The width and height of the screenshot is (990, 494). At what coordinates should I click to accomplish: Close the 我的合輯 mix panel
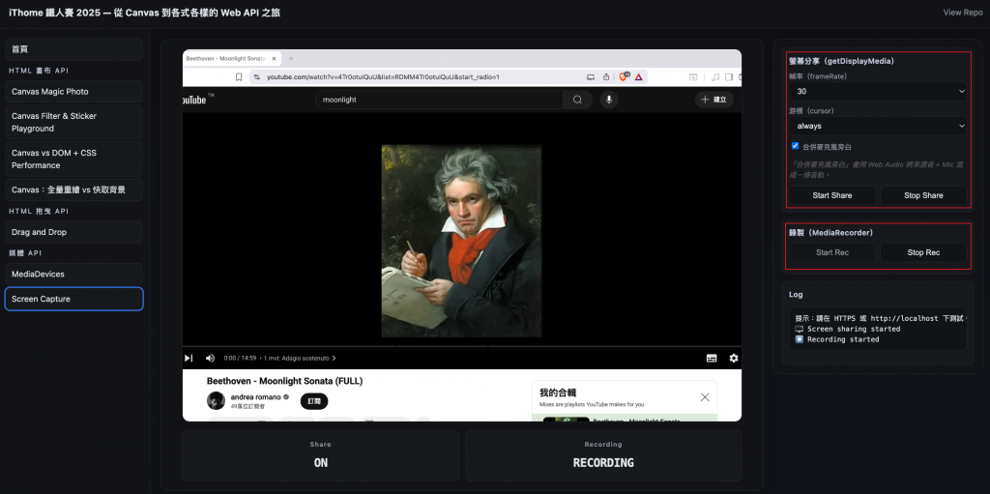pyautogui.click(x=705, y=397)
